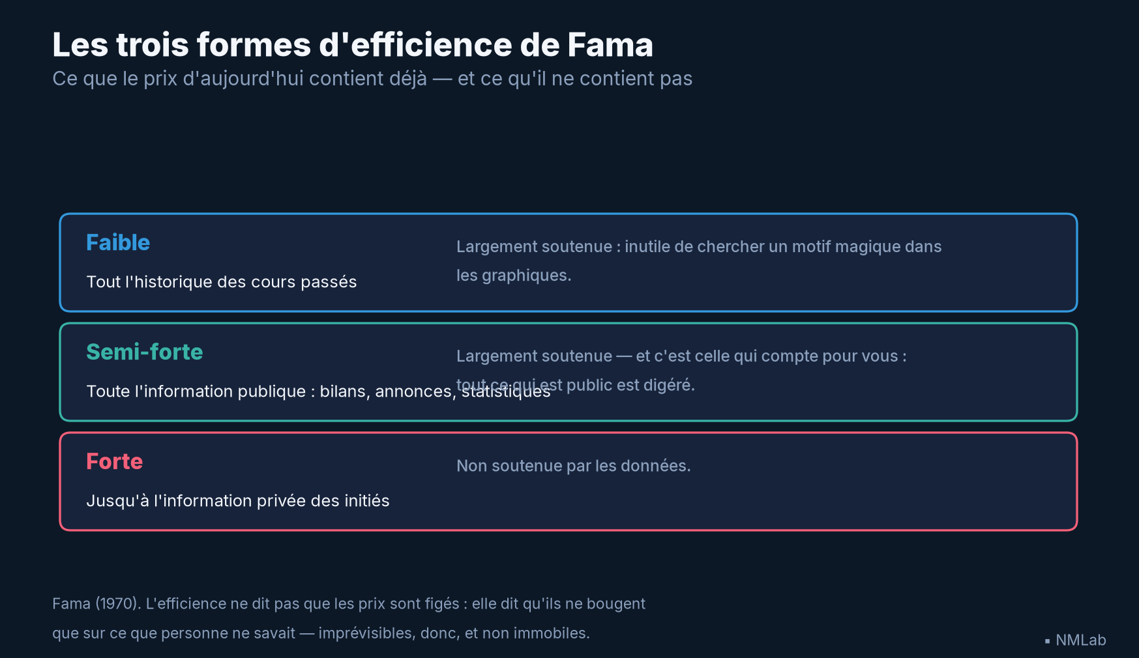Click 'les graphiques.' second line in Faible card

pos(514,276)
